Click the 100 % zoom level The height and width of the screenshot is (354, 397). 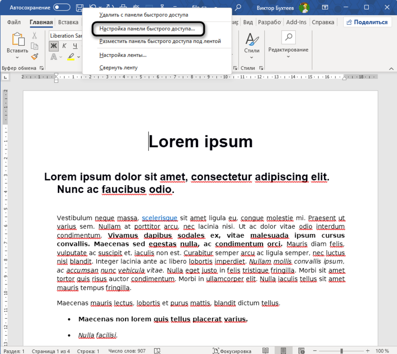coord(382,351)
